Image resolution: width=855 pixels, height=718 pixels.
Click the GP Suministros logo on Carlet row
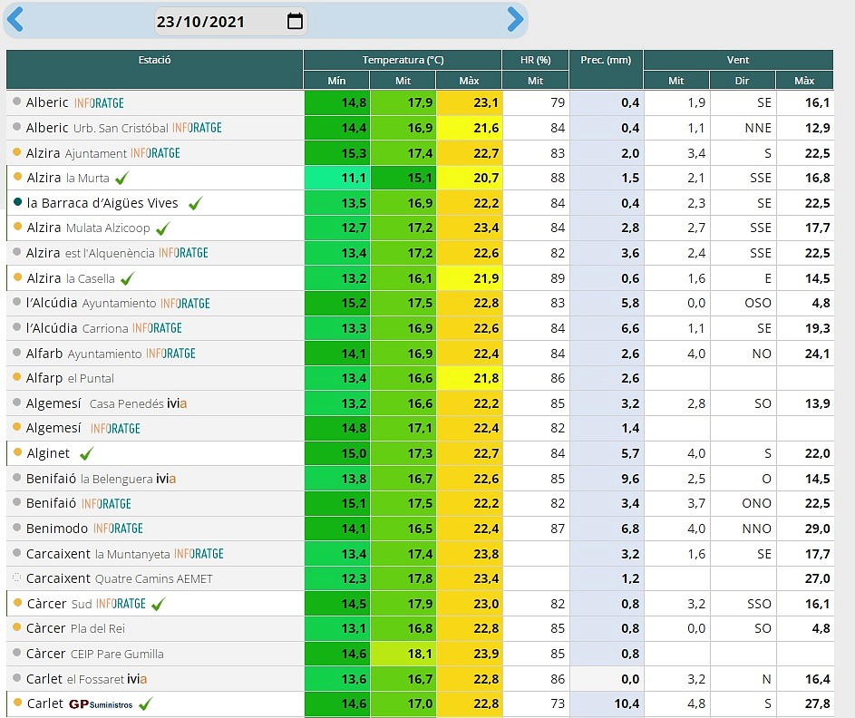pos(101,704)
